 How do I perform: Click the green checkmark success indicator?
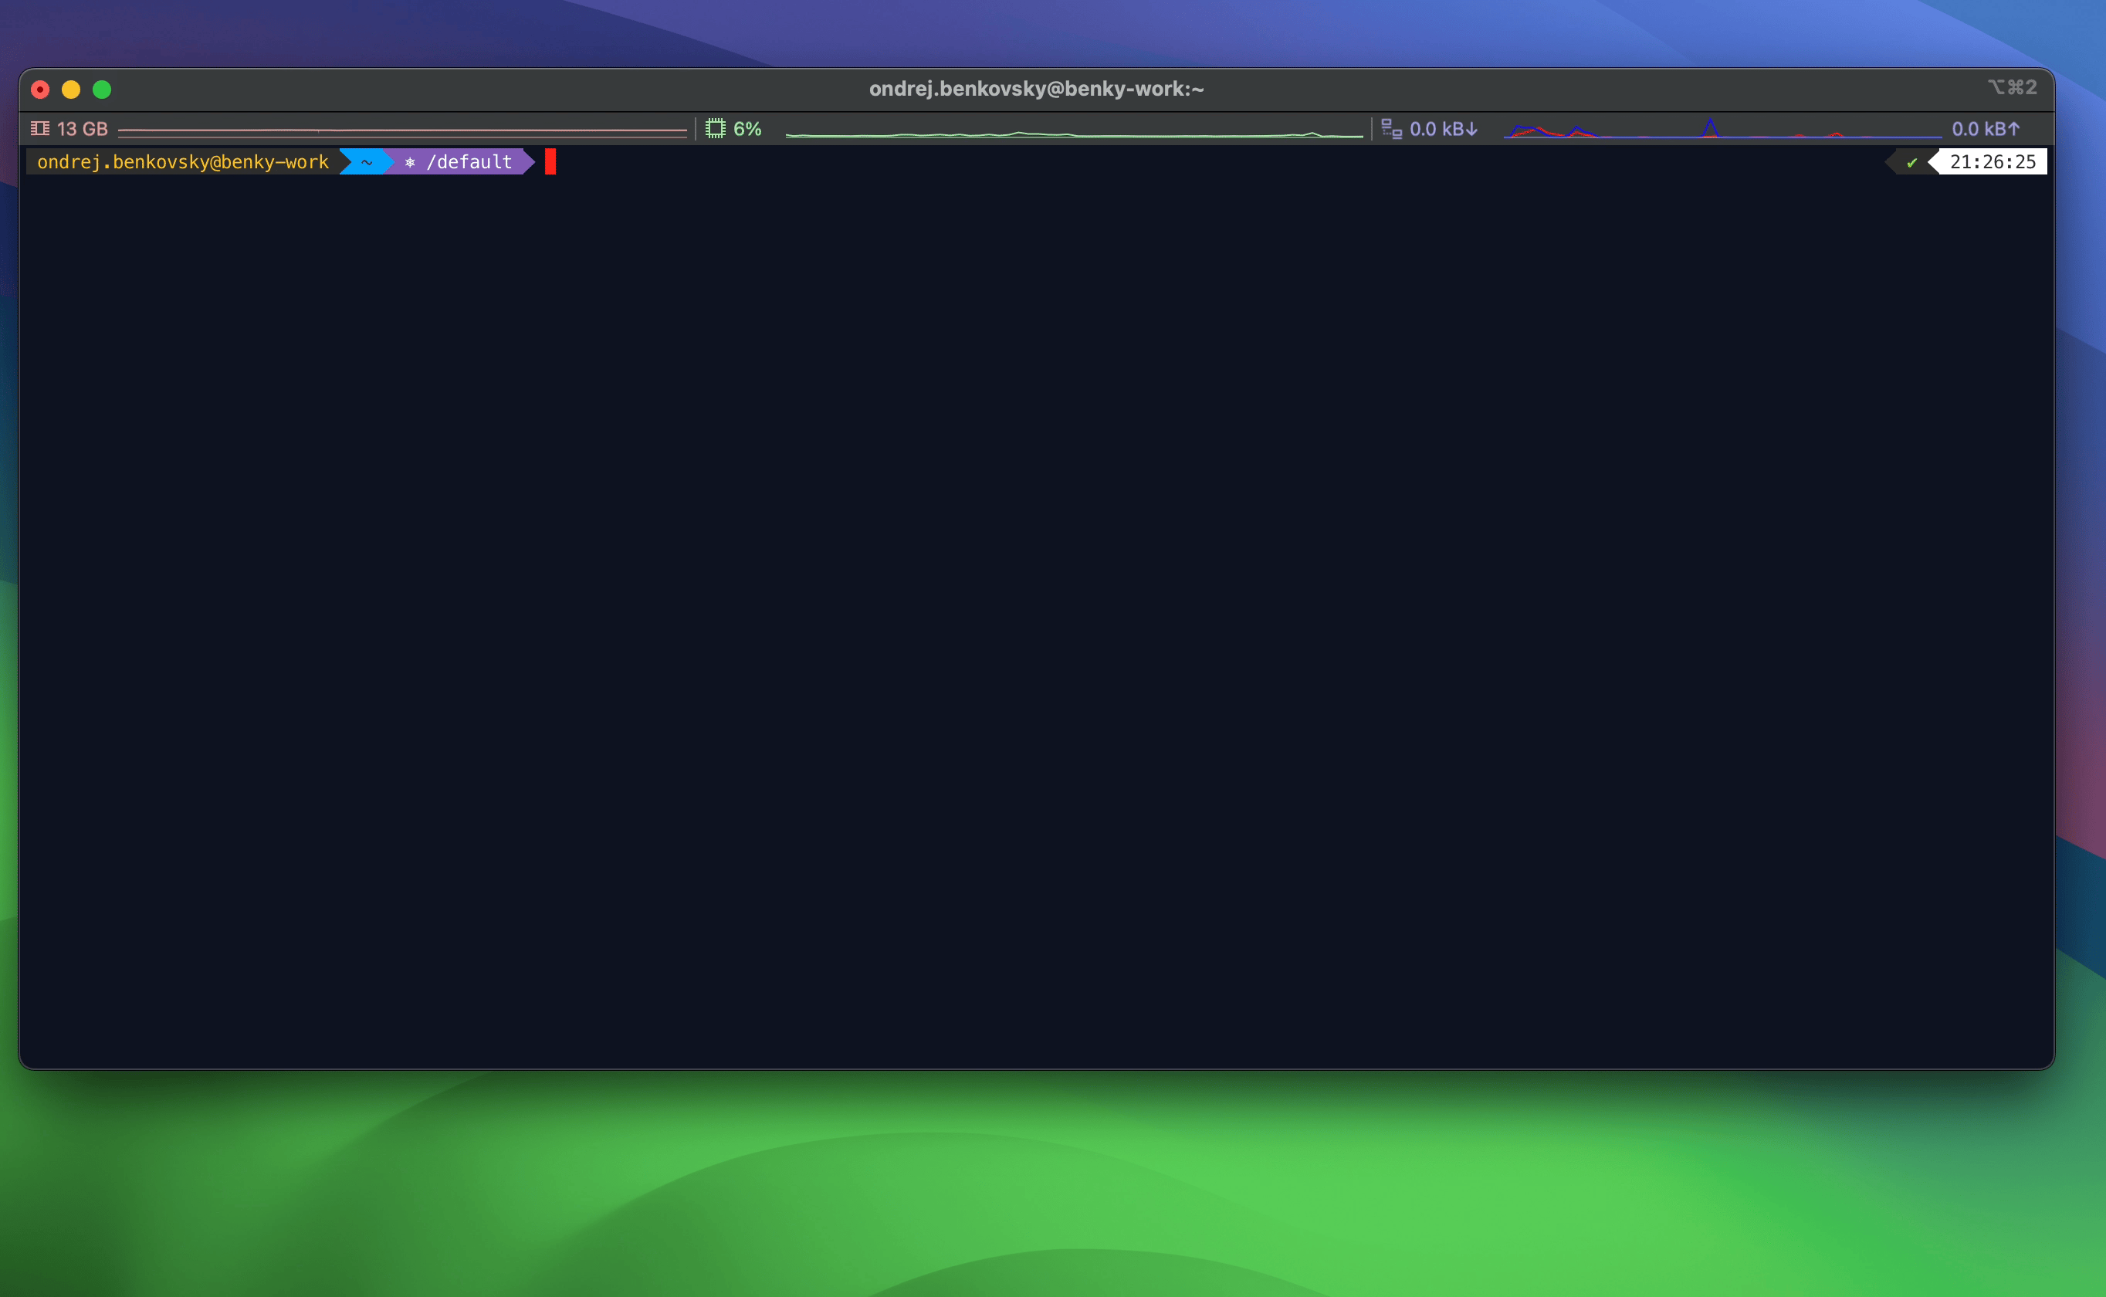[1913, 161]
